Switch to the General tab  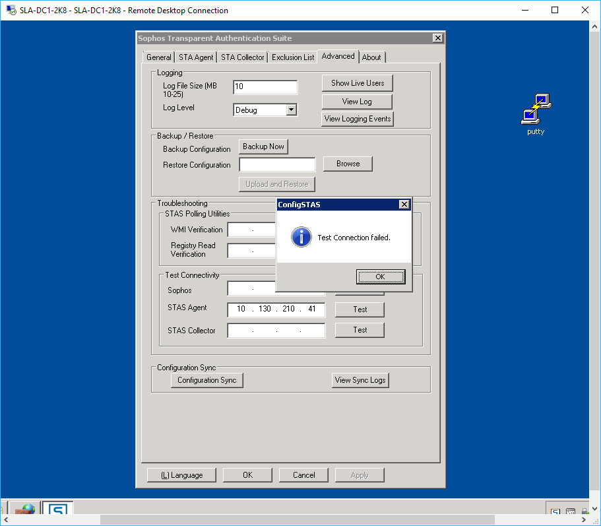159,57
